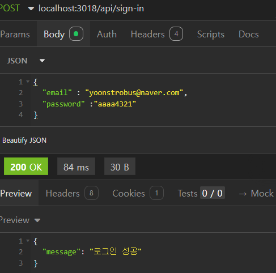Switch to the Params tab
Screen dimensions: 276x273
[x=15, y=35]
